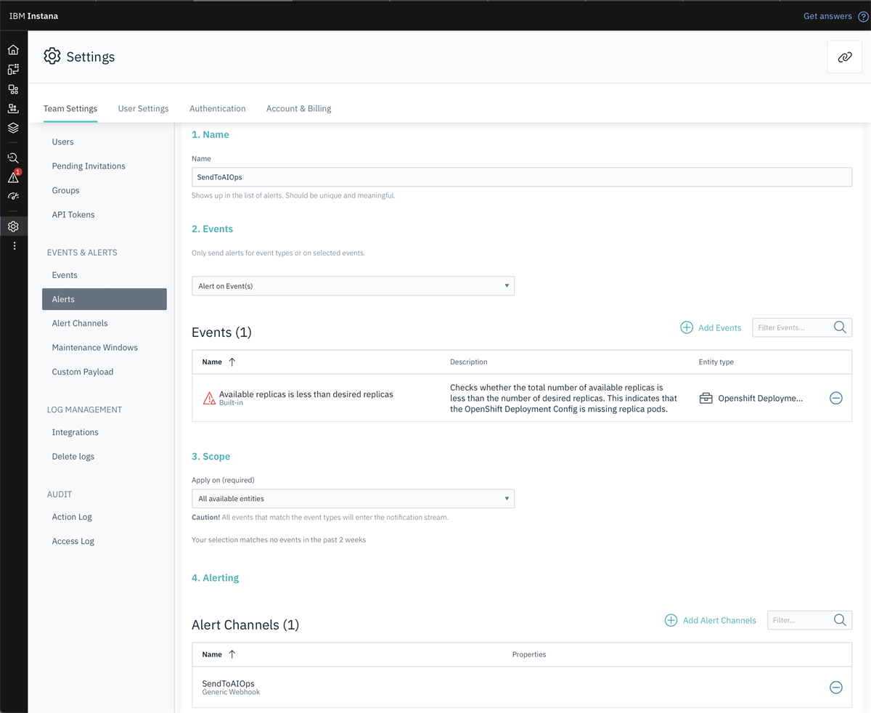Click the event description starting 'Checks whether'
Image resolution: width=871 pixels, height=713 pixels.
(x=563, y=398)
